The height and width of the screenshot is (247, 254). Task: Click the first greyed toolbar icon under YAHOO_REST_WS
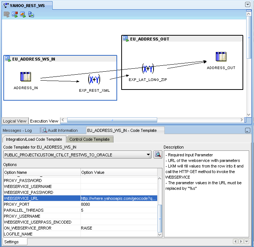[x=7, y=14]
